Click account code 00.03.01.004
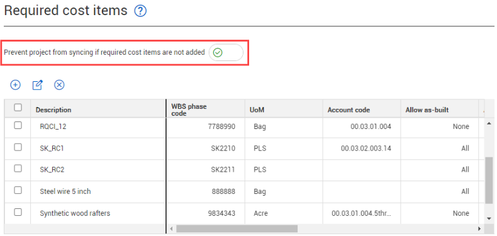497x236 pixels. pyautogui.click(x=371, y=126)
